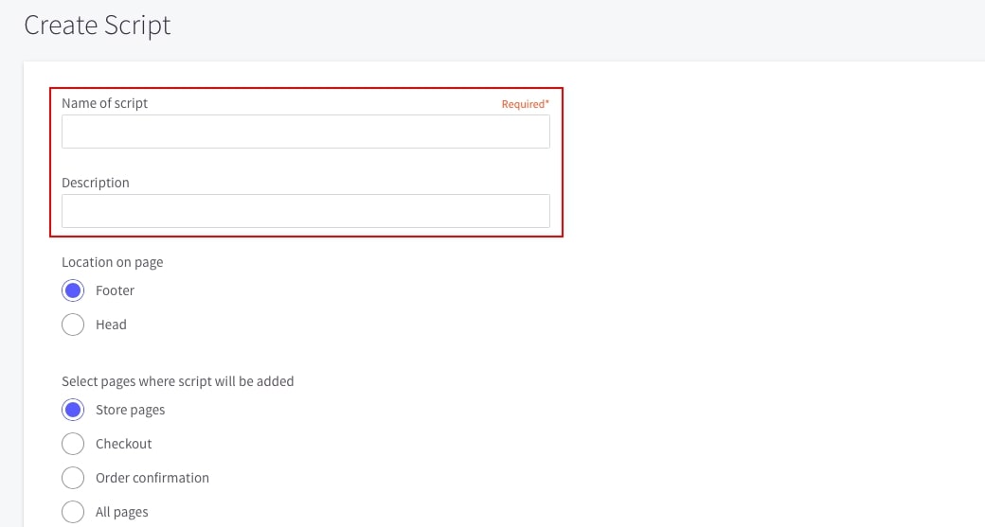Click the "Create Script" page heading
The width and height of the screenshot is (985, 527).
98,26
